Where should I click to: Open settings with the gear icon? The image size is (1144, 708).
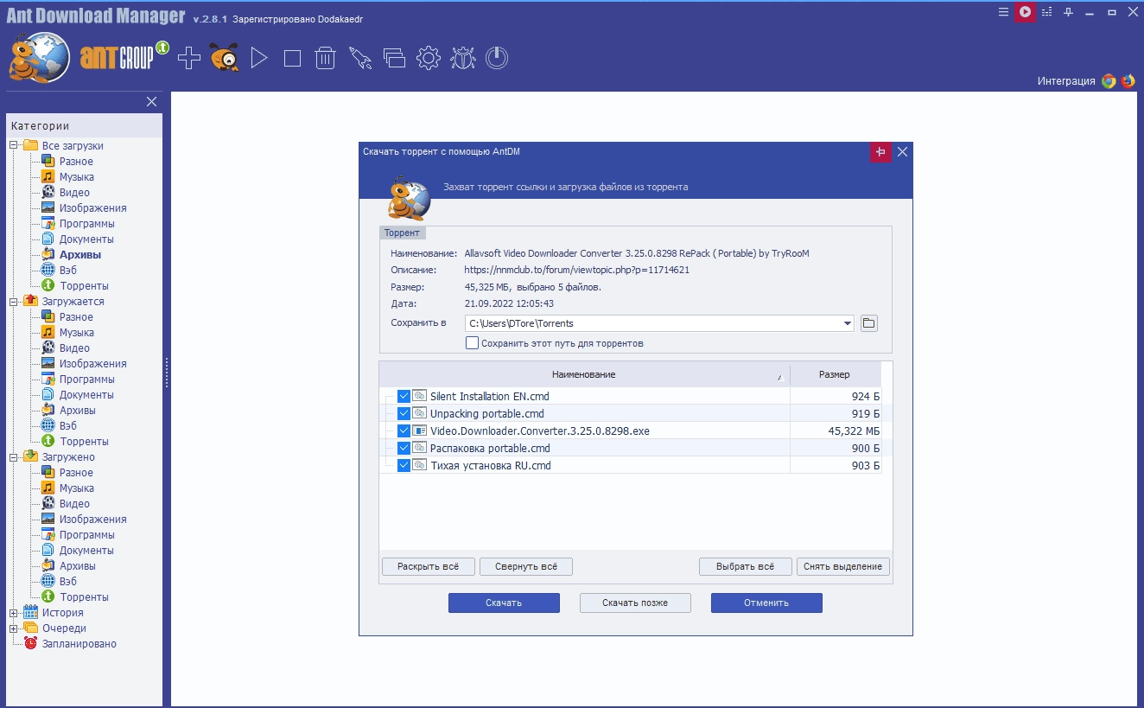pyautogui.click(x=429, y=58)
